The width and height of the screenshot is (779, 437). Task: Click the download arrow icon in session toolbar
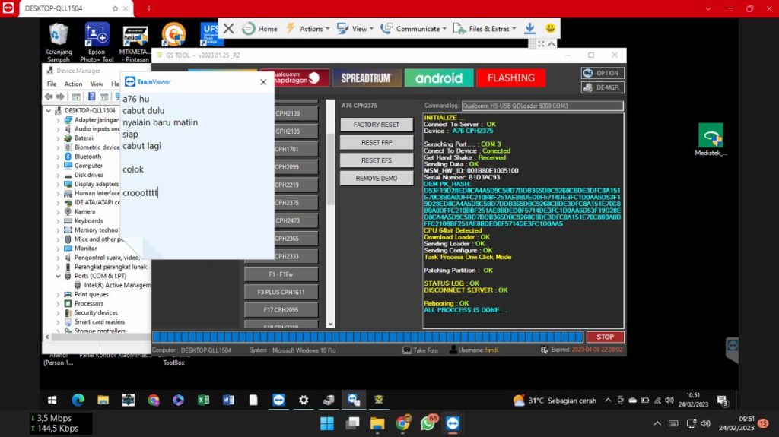[529, 28]
